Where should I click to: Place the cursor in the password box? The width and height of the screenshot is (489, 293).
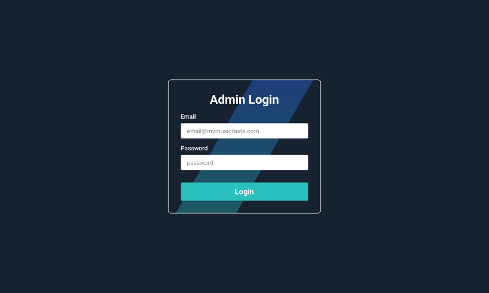coord(244,162)
